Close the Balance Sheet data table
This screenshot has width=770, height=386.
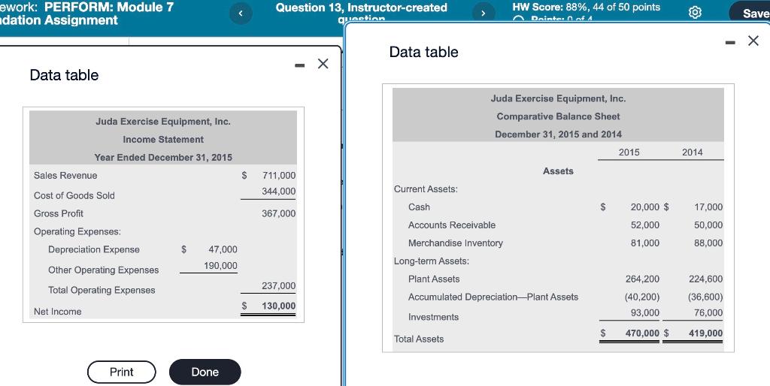753,41
